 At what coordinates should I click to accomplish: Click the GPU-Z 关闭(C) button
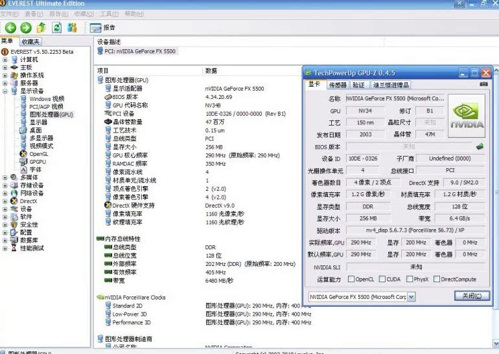click(x=472, y=296)
